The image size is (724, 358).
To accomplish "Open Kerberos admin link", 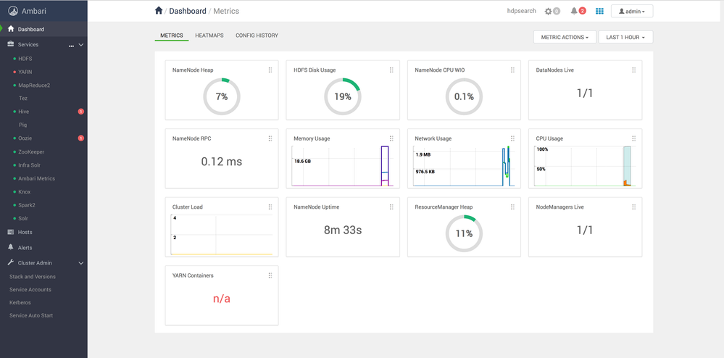I will click(x=20, y=303).
